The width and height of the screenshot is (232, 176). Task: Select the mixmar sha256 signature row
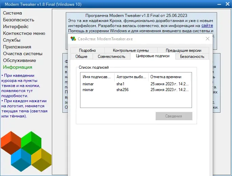tap(136, 90)
